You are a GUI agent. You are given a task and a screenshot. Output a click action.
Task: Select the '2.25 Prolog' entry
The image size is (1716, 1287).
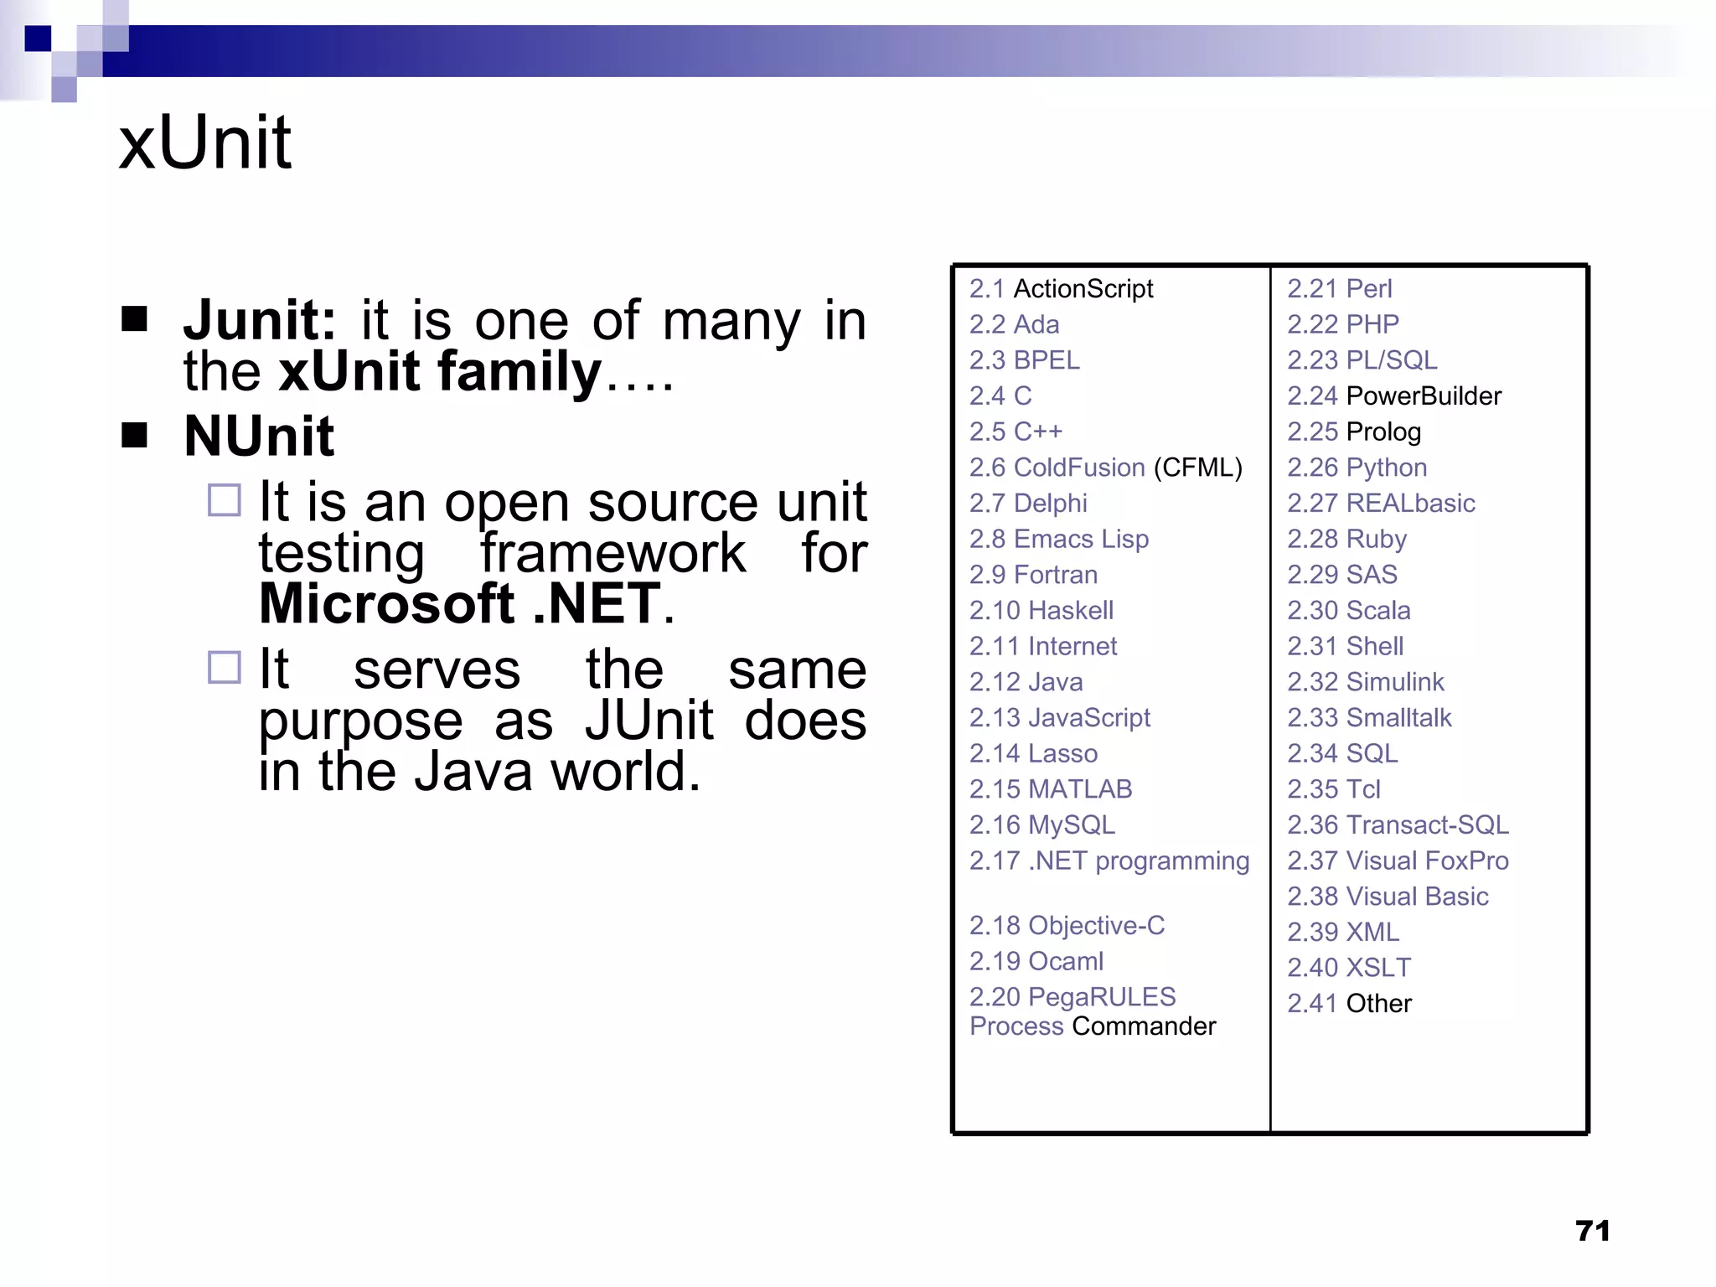pos(1354,432)
